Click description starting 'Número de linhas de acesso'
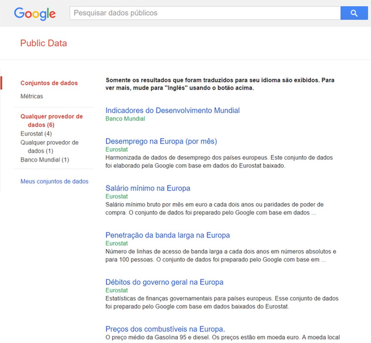 (221, 256)
